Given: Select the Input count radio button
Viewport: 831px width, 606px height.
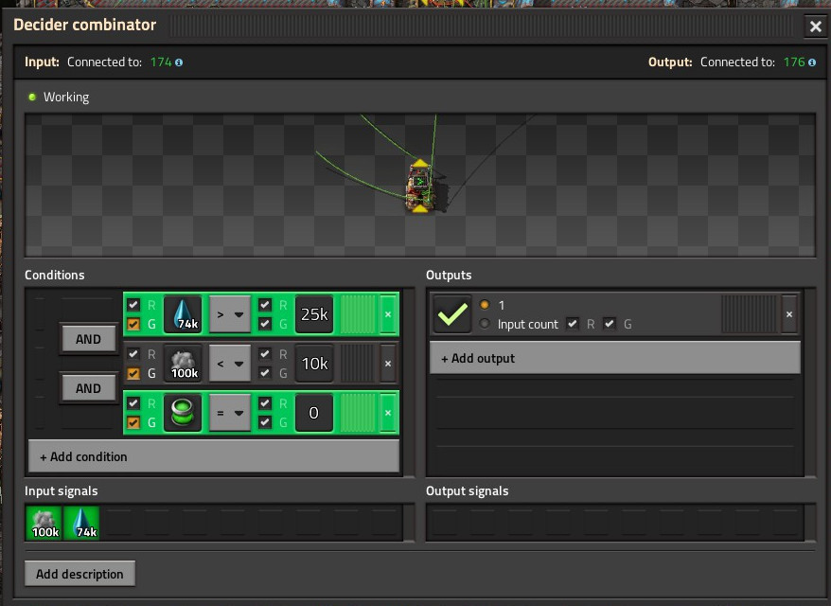Looking at the screenshot, I should (x=484, y=324).
